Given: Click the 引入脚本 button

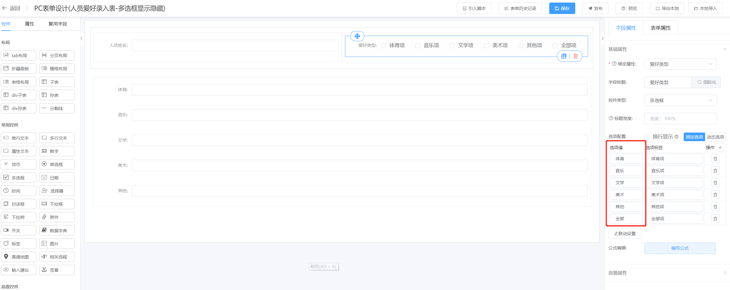Looking at the screenshot, I should point(474,8).
